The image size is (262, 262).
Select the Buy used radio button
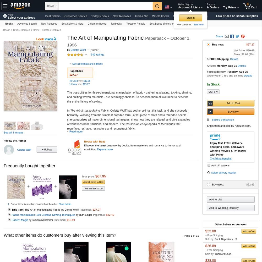coord(208,184)
